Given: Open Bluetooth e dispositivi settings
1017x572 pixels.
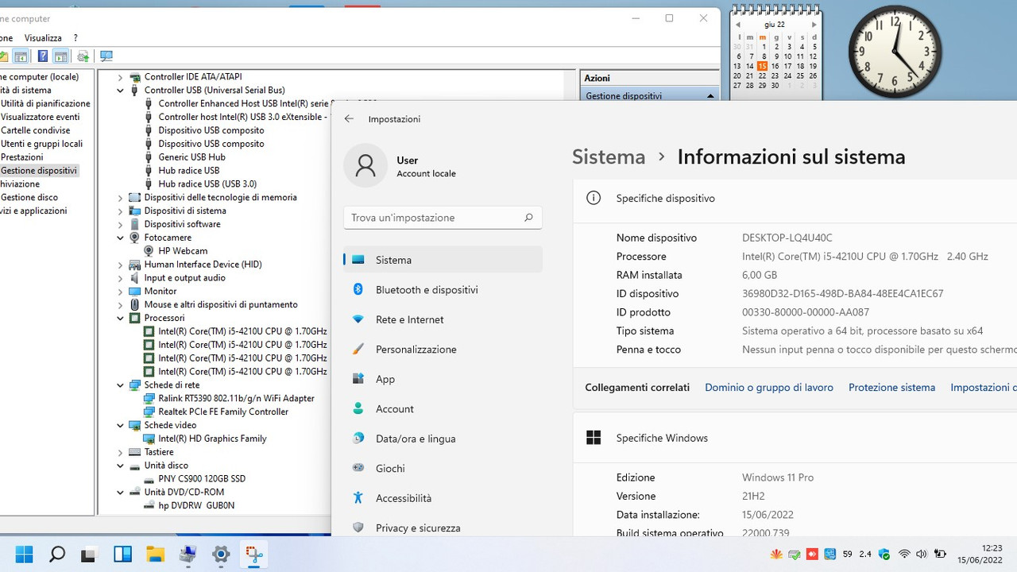Looking at the screenshot, I should (x=443, y=290).
